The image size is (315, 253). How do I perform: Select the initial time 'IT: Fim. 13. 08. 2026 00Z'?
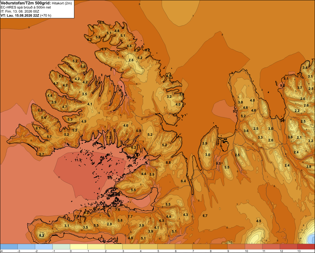20,11
